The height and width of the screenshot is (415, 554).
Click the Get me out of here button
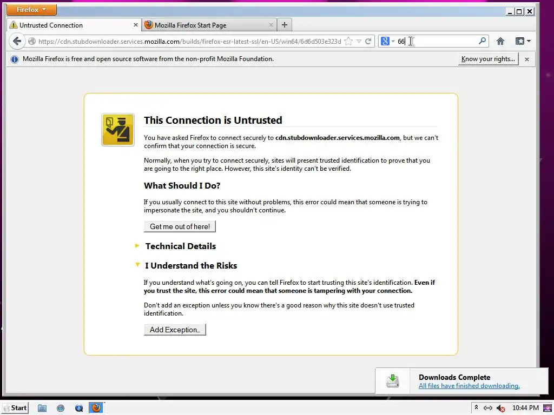coord(180,226)
